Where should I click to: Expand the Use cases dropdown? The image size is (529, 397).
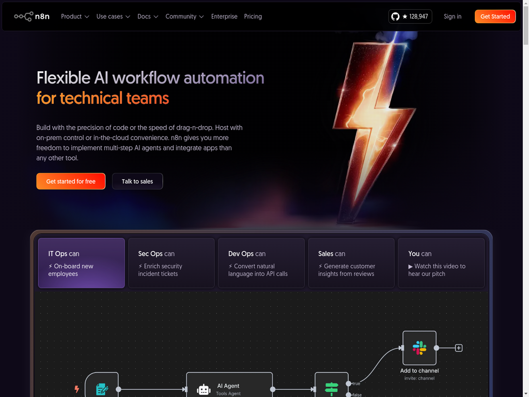pos(113,17)
